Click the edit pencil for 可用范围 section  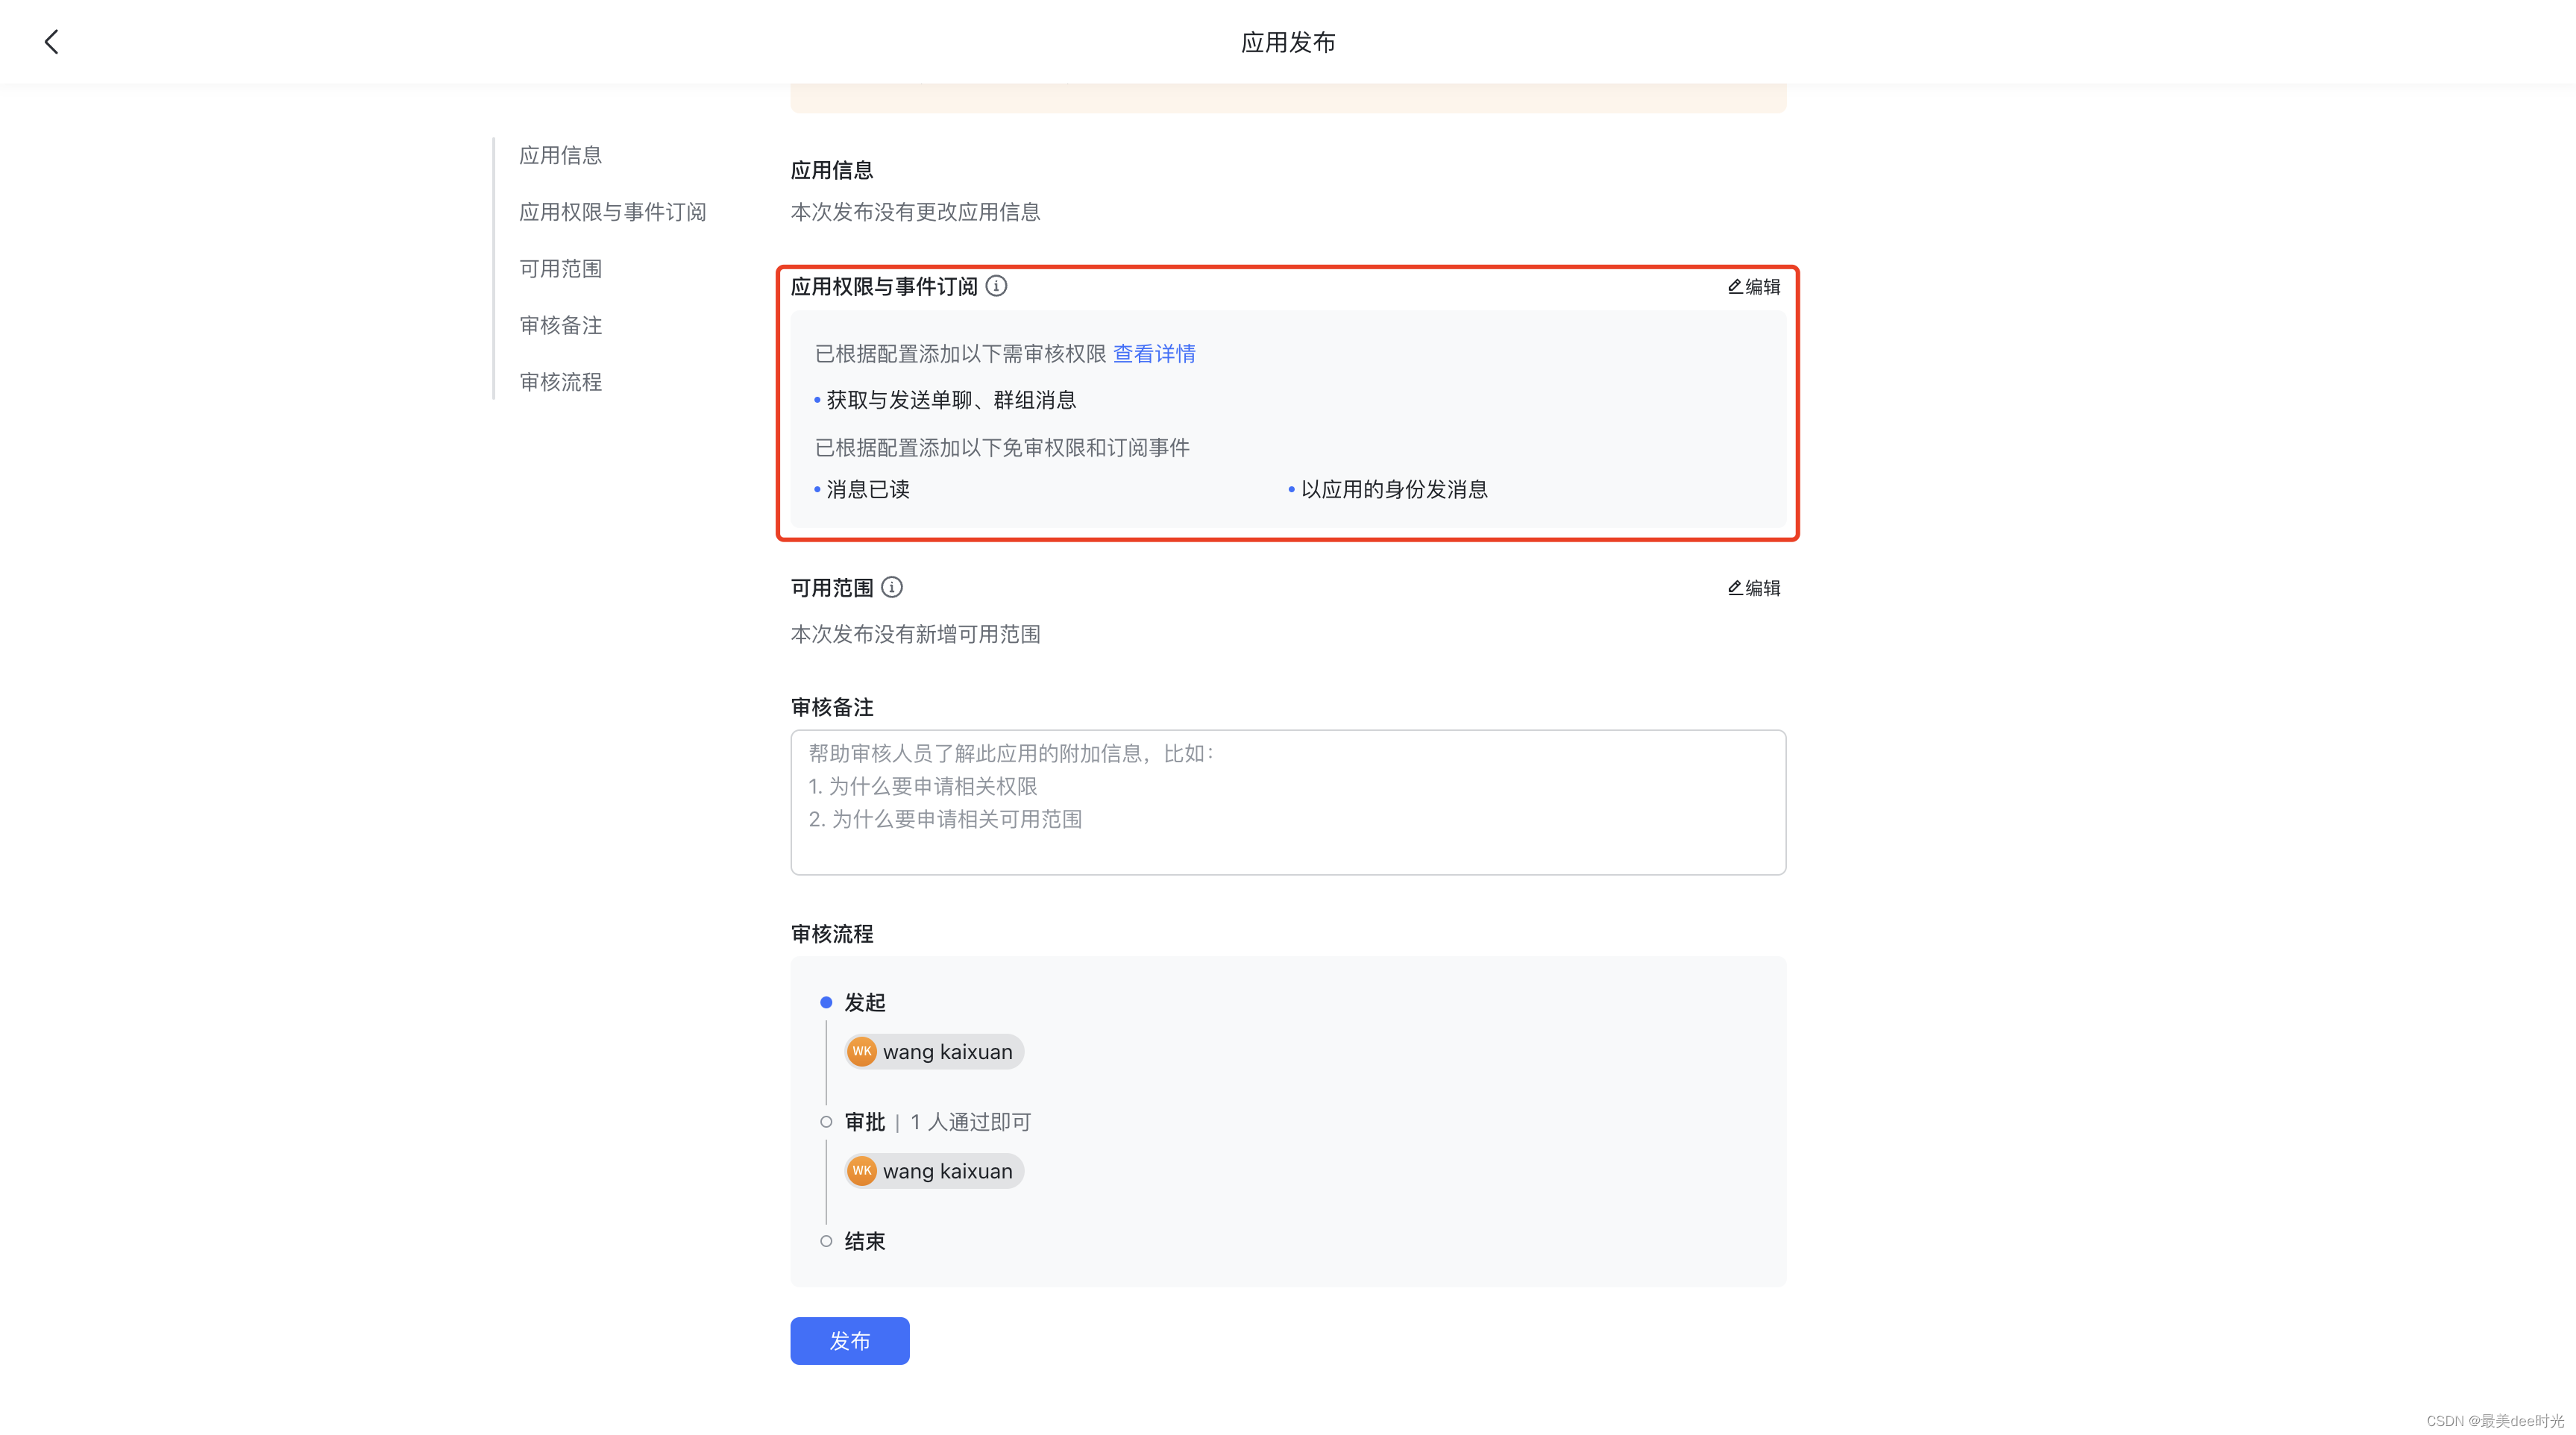tap(1752, 588)
